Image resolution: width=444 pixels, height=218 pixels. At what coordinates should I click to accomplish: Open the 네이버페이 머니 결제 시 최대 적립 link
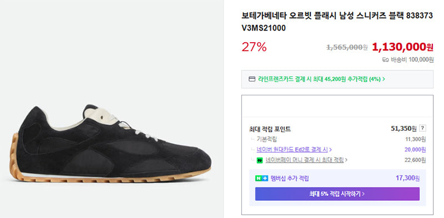(x=305, y=160)
